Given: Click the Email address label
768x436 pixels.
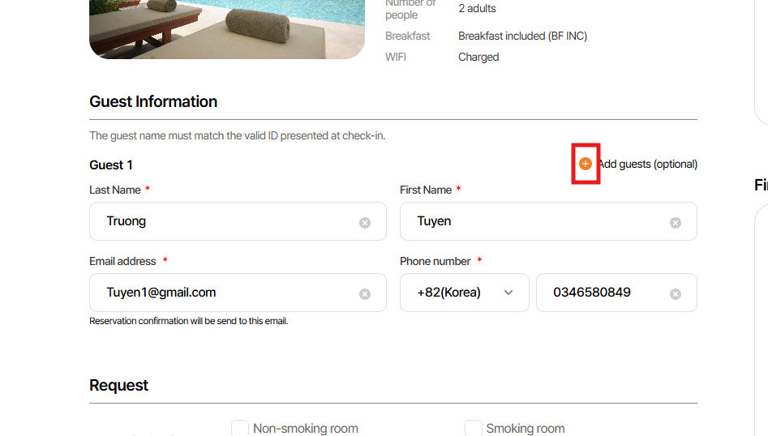Looking at the screenshot, I should click(122, 261).
